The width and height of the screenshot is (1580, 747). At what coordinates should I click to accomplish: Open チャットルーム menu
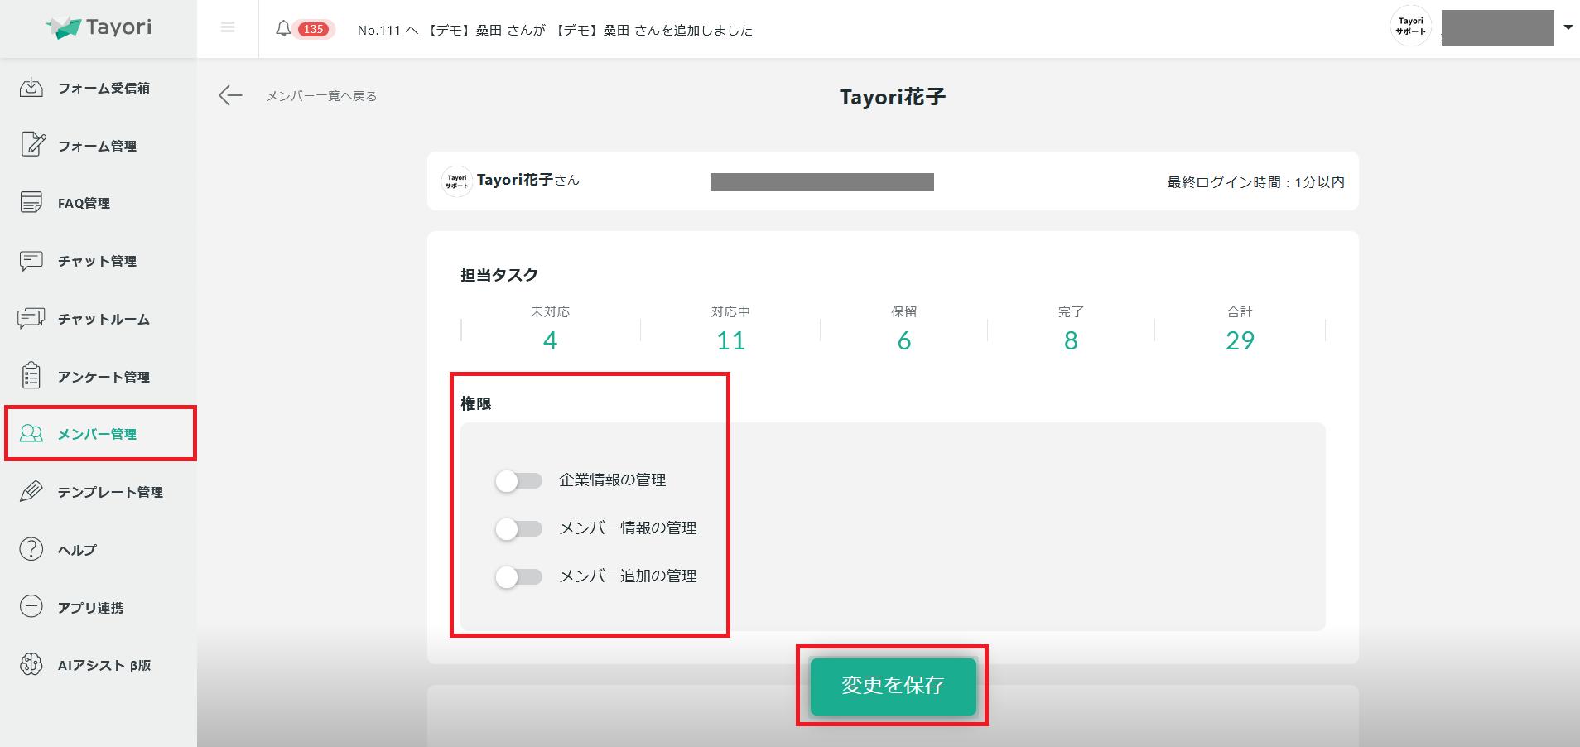pyautogui.click(x=104, y=319)
